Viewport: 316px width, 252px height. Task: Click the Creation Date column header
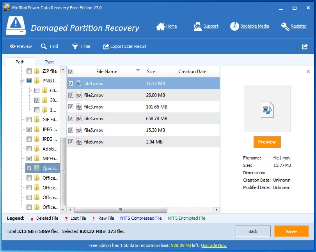click(198, 72)
